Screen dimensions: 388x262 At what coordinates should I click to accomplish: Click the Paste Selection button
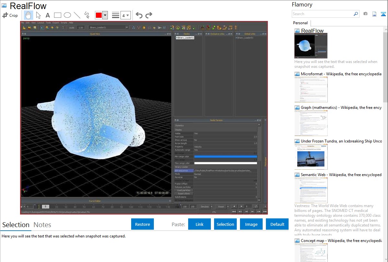point(225,224)
